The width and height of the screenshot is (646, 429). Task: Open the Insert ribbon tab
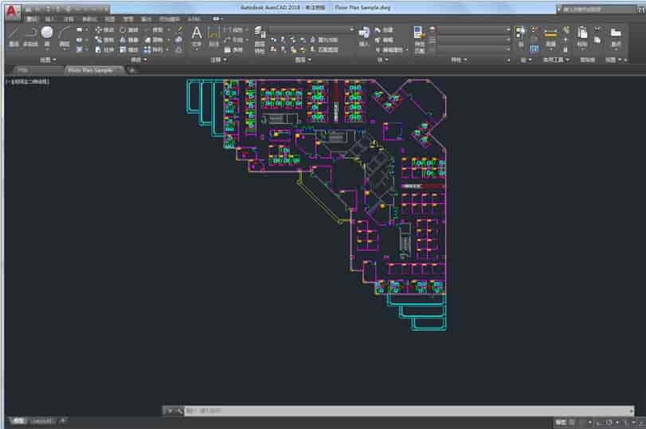tap(50, 19)
